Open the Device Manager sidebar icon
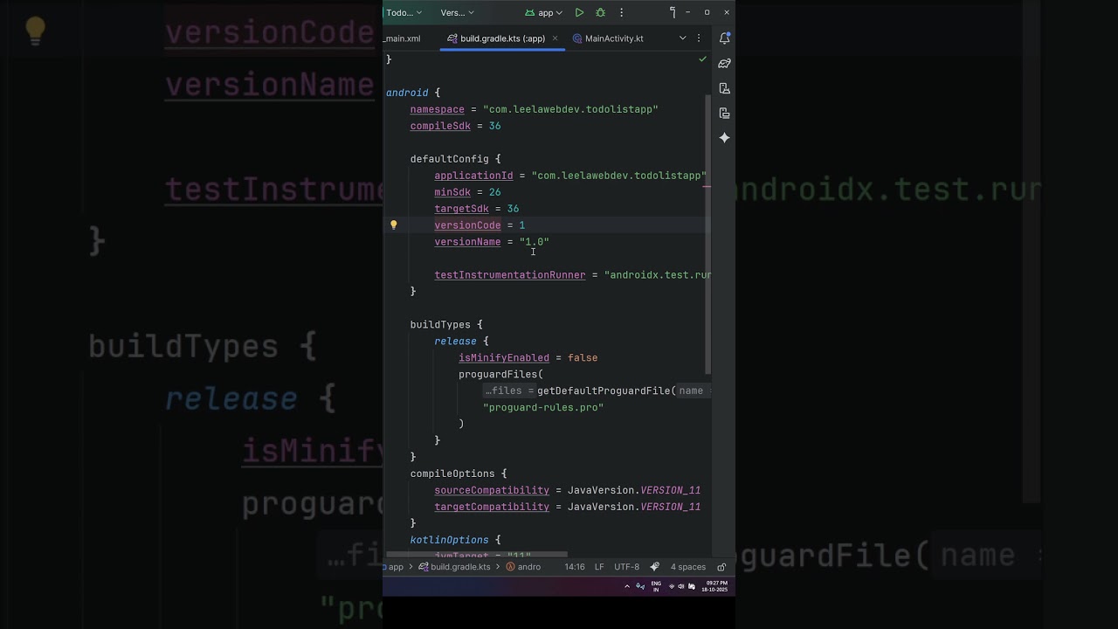Image resolution: width=1118 pixels, height=629 pixels. coord(724,88)
